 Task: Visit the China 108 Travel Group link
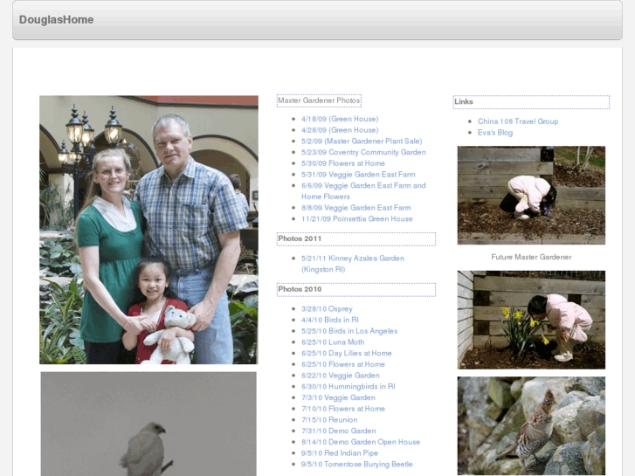click(517, 121)
